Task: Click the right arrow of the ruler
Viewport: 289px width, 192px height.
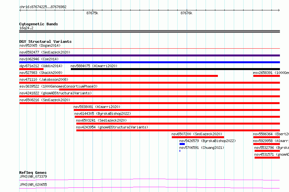Action: point(279,10)
